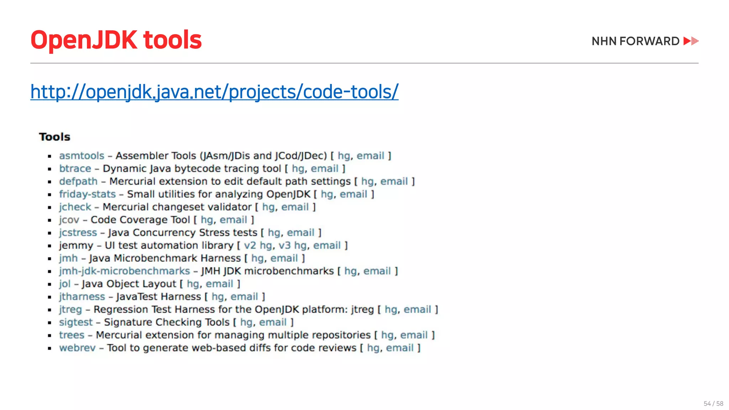Click email link in jemmy row

pyautogui.click(x=327, y=246)
